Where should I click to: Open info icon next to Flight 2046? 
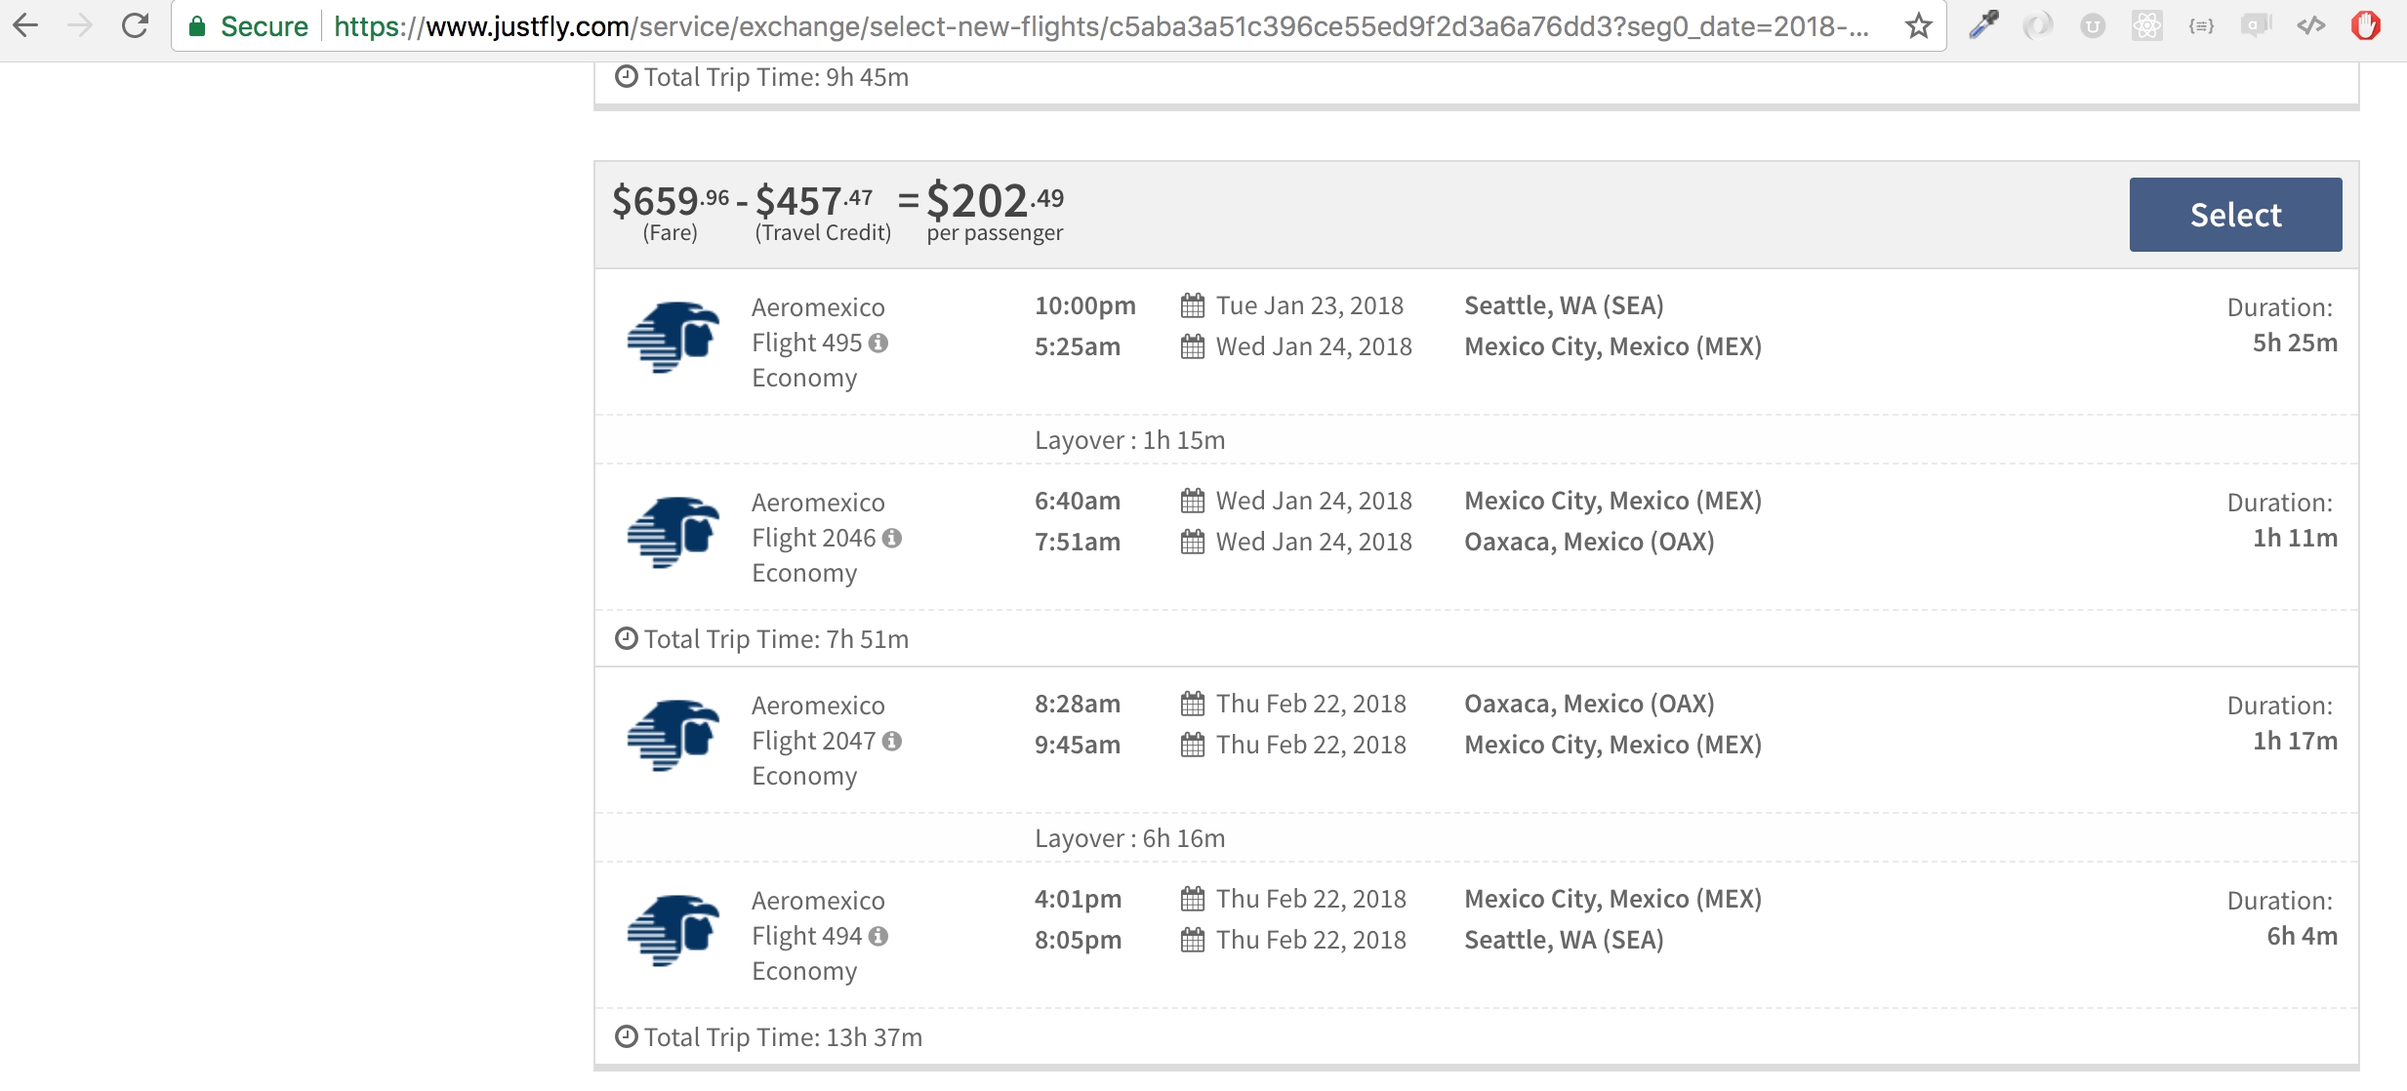tap(892, 539)
